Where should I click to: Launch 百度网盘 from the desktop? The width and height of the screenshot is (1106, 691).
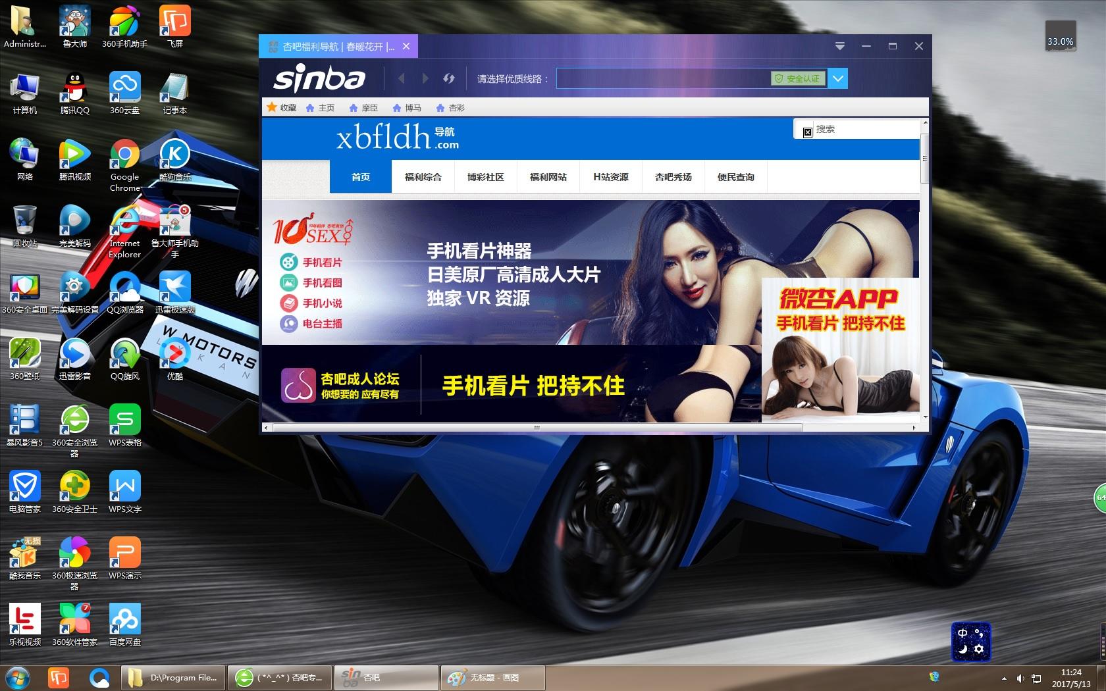click(124, 625)
